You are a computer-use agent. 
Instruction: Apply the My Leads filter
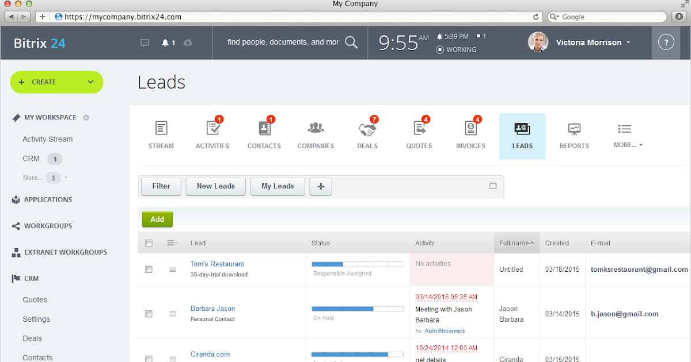(278, 186)
